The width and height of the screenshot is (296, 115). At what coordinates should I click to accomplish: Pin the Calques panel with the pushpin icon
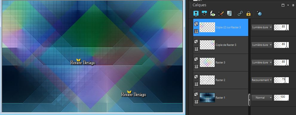(293, 5)
